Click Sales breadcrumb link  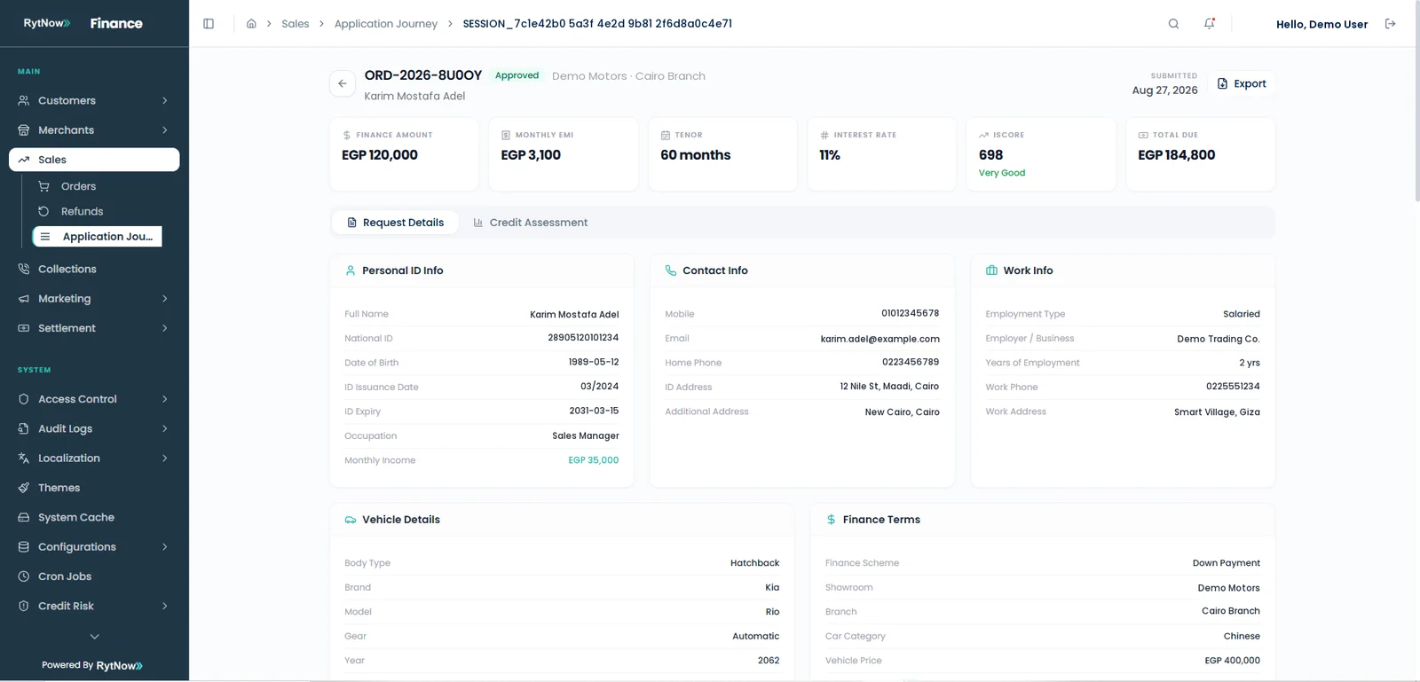(296, 24)
